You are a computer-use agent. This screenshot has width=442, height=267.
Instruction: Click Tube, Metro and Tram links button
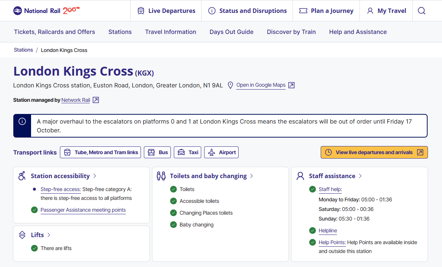pos(100,152)
